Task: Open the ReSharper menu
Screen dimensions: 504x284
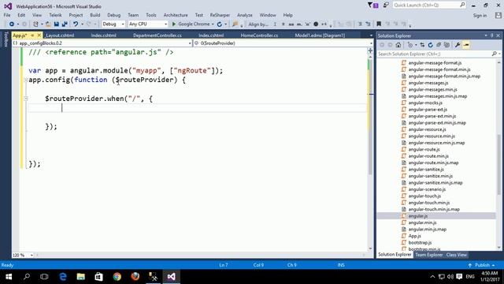Action: pyautogui.click(x=220, y=15)
